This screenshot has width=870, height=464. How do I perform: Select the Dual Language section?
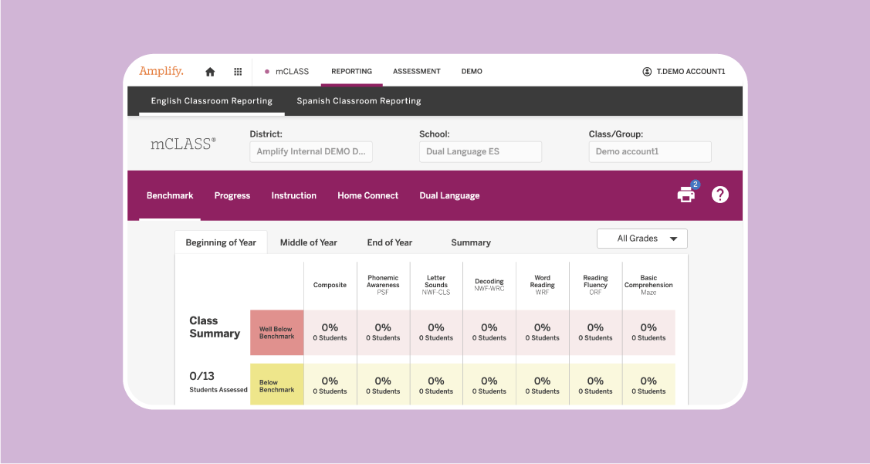pos(449,195)
